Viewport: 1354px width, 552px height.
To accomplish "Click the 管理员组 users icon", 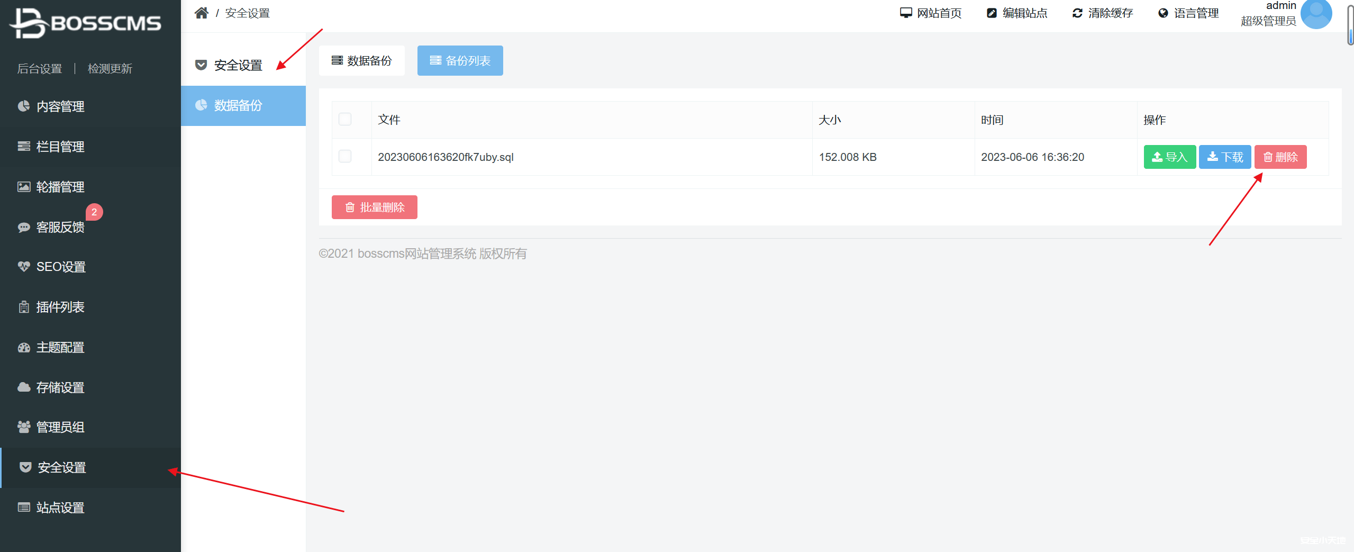I will pos(24,427).
